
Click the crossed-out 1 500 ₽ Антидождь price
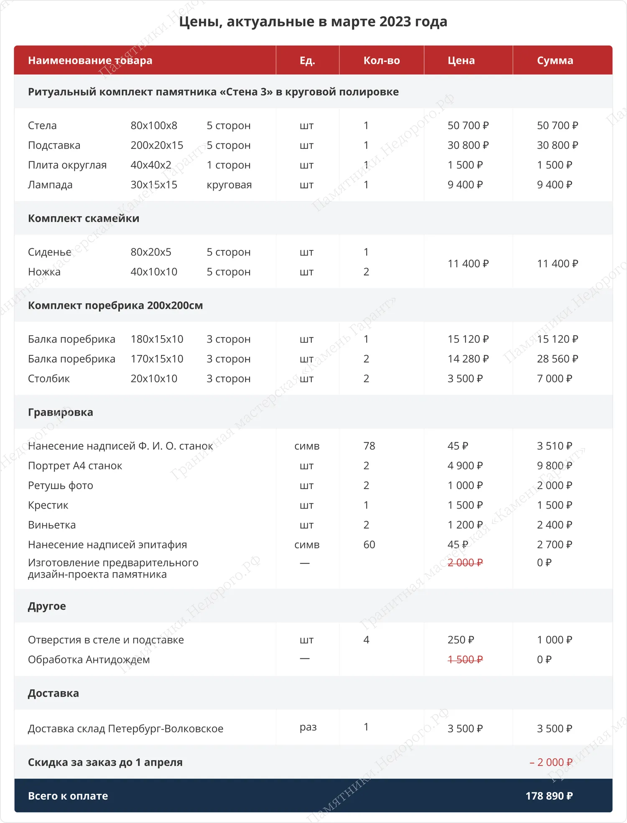click(465, 660)
